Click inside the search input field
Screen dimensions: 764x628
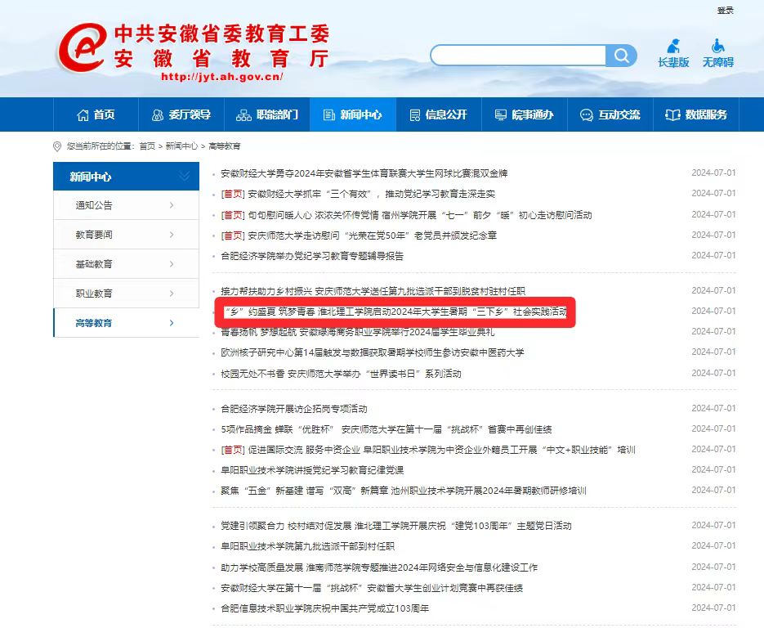[x=519, y=56]
